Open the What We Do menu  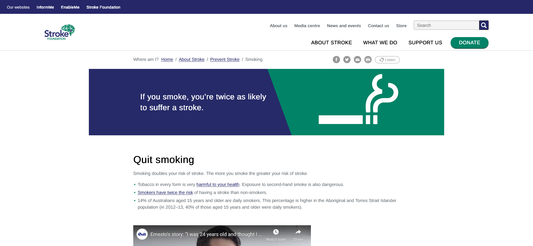pos(380,43)
